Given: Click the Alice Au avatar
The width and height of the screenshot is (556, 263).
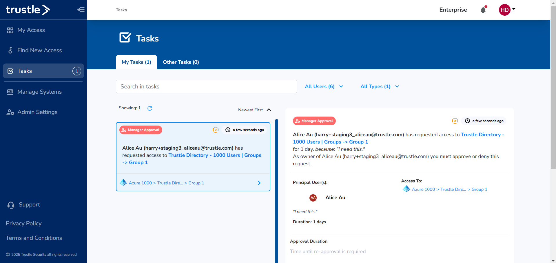Looking at the screenshot, I should click(x=313, y=198).
